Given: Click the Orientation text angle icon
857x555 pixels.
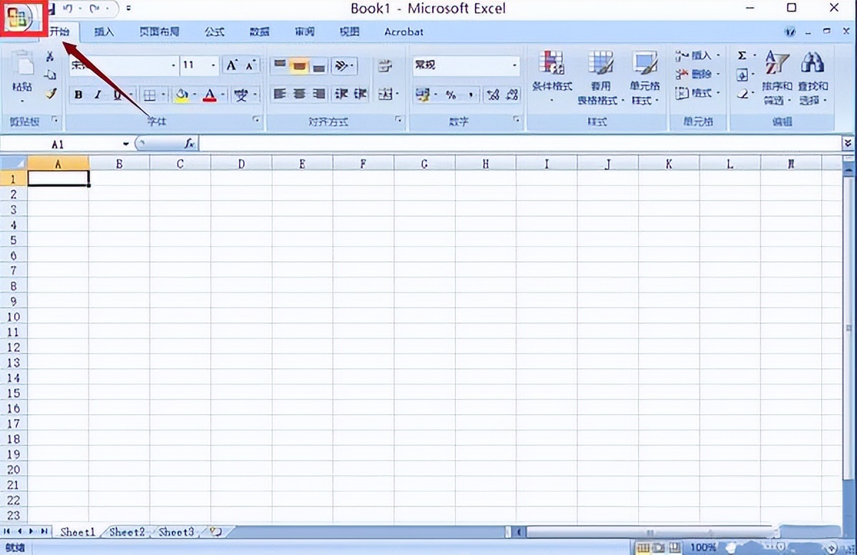Looking at the screenshot, I should click(x=342, y=66).
